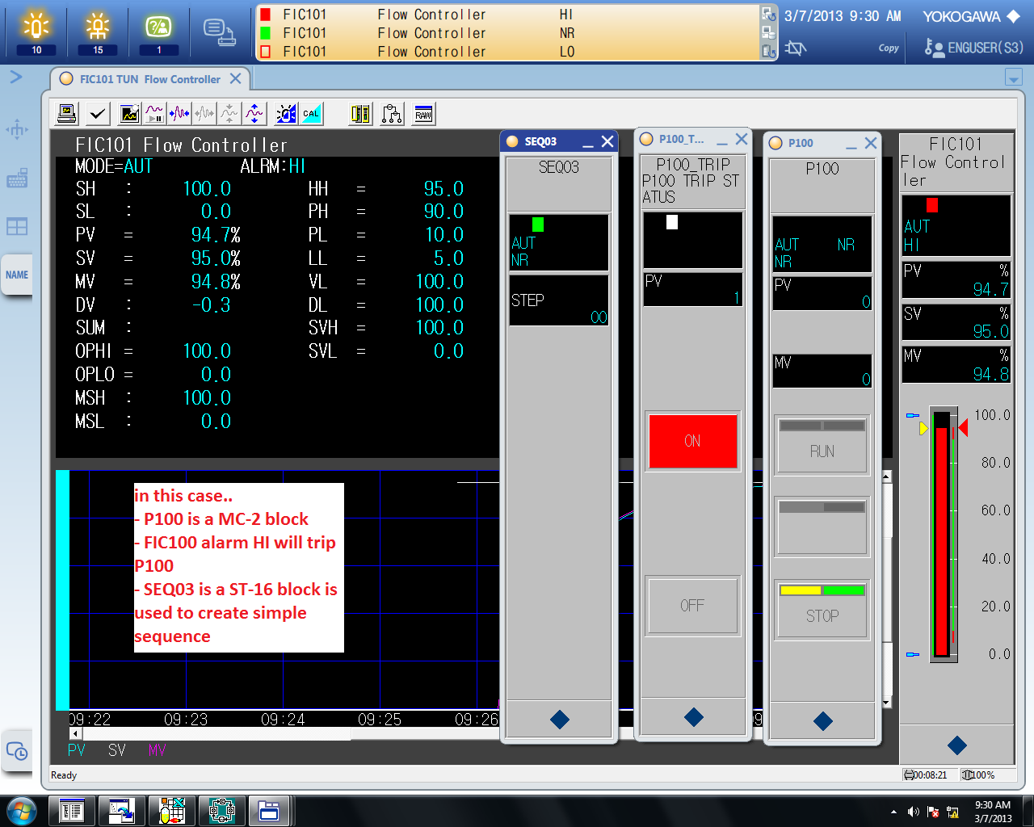Click the enlarge data axis icon with blue arrows
Viewport: 1034px width, 827px height.
coord(254,114)
